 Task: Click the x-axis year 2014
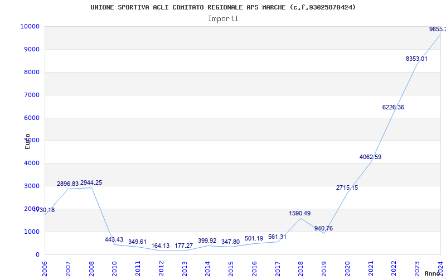tap(207, 269)
